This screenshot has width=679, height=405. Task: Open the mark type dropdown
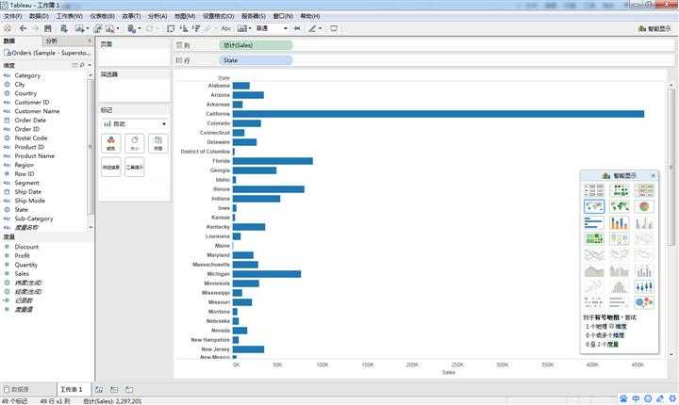tap(135, 123)
